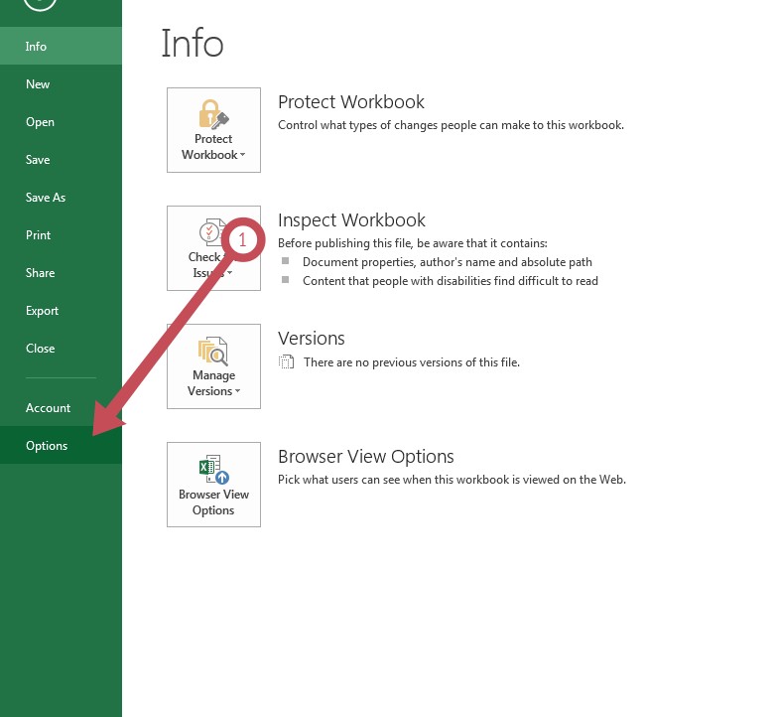Viewport: 777px width, 717px height.
Task: Click 'Before publishing this file' text
Action: click(412, 243)
